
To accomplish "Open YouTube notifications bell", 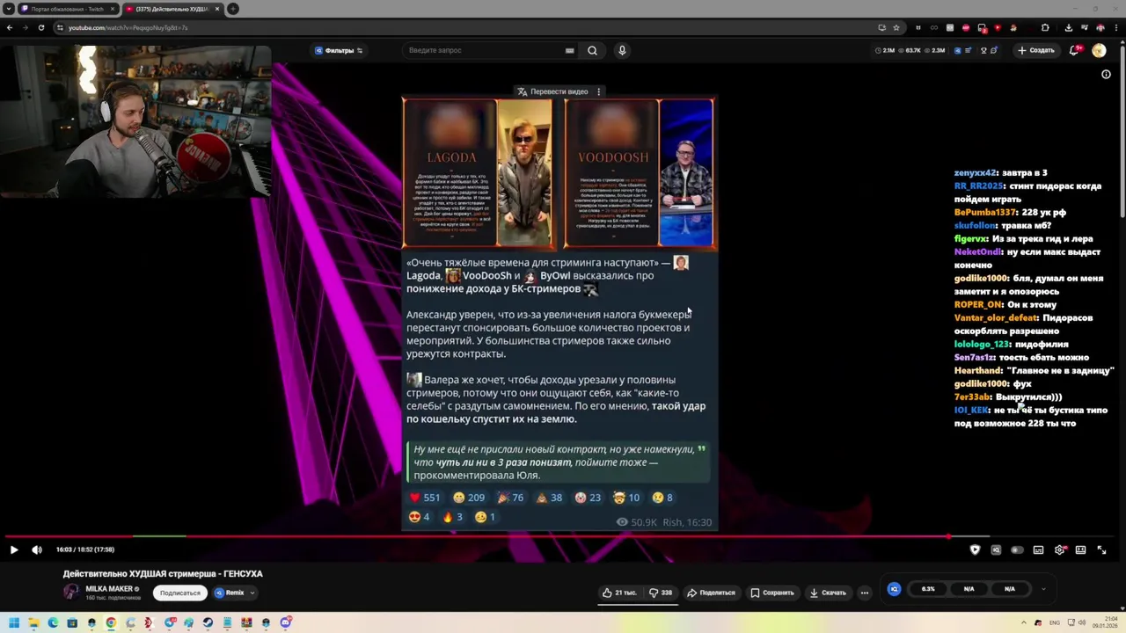I will click(1074, 50).
